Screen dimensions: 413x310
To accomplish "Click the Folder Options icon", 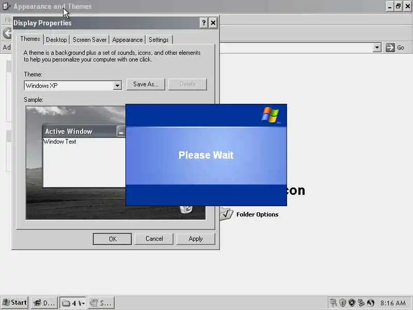I will [x=227, y=213].
